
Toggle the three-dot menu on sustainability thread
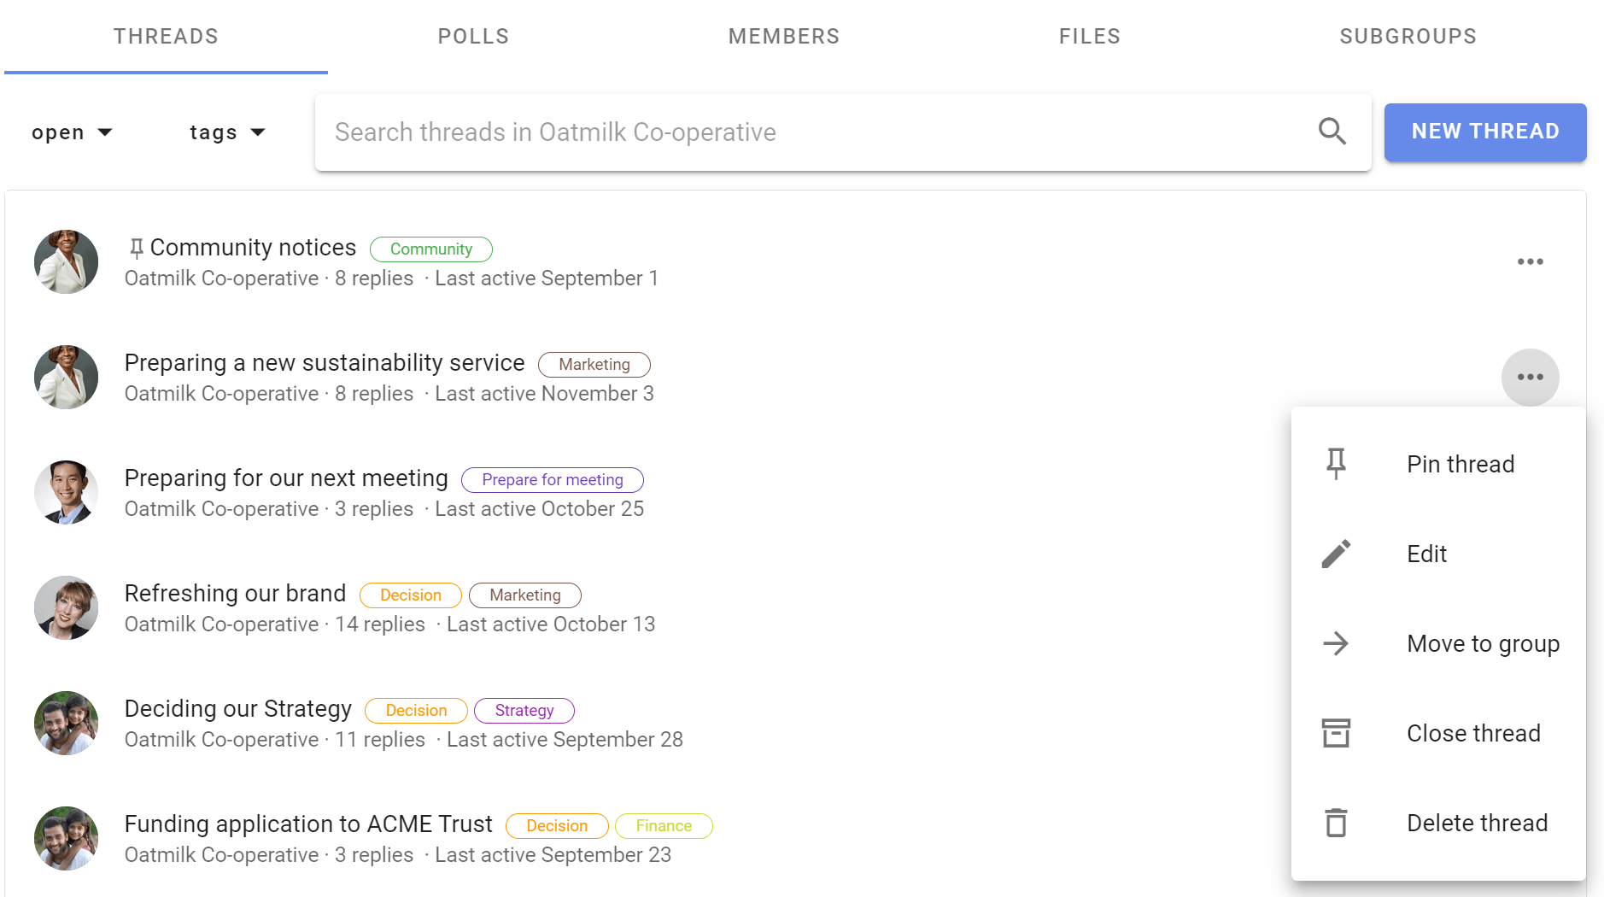1530,377
